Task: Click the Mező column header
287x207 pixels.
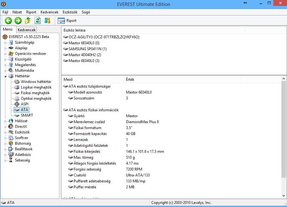Action: 93,79
